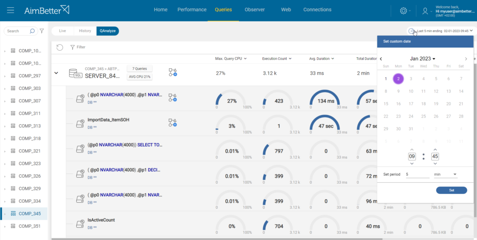Sort by Execution Count column
Viewport: 477px width, 240px height.
[277, 59]
